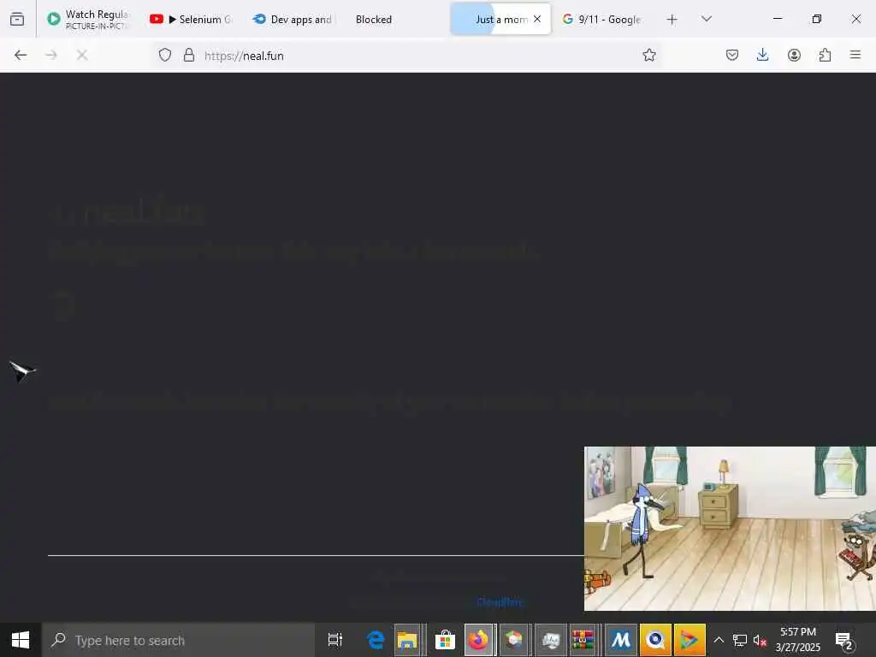Switch to the Blocked tab

click(x=374, y=19)
